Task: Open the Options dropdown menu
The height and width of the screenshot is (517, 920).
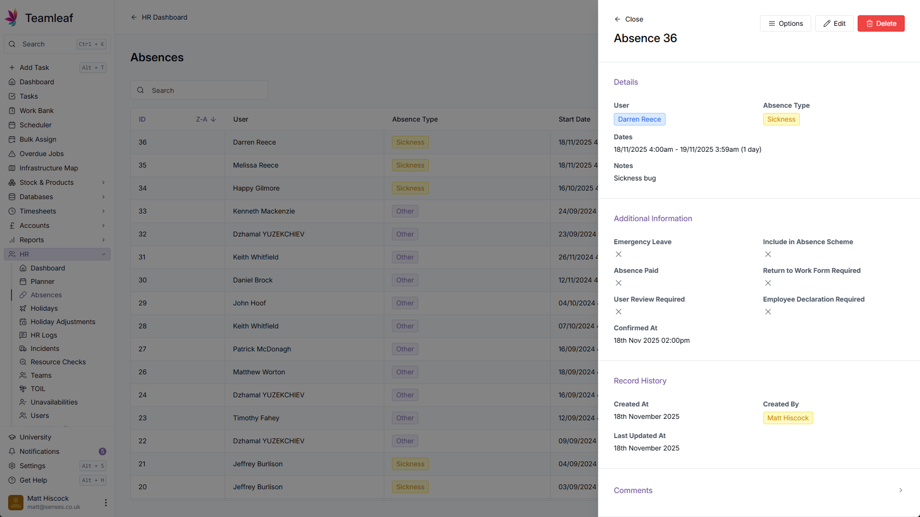Action: pyautogui.click(x=785, y=23)
